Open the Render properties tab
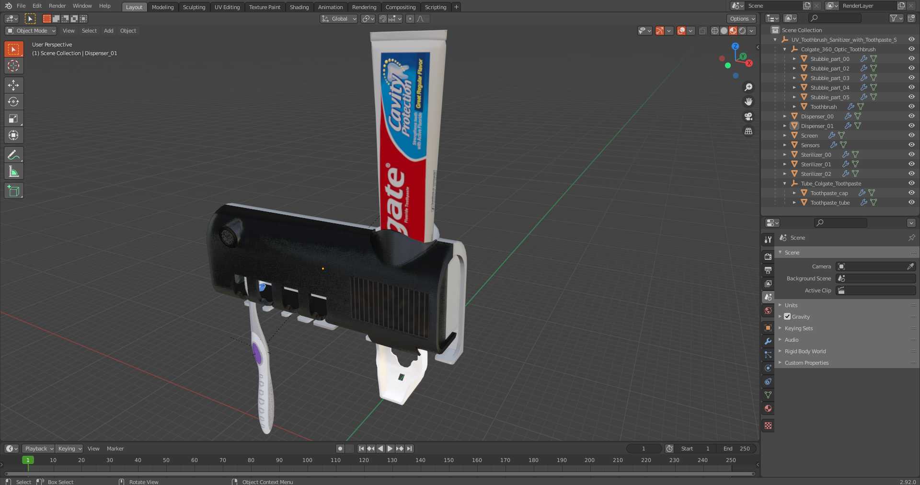This screenshot has height=485, width=920. click(x=768, y=257)
